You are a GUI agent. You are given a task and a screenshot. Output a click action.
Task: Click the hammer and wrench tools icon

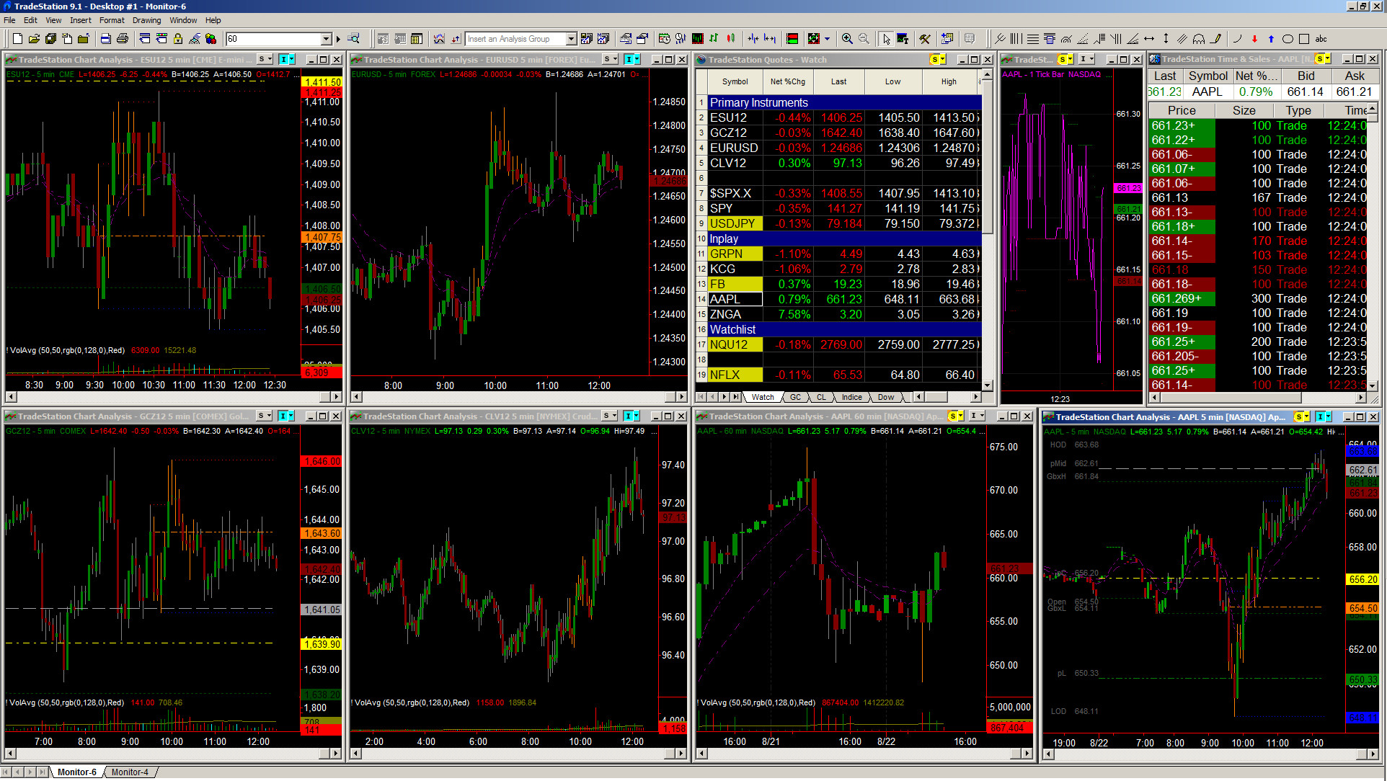pos(925,39)
